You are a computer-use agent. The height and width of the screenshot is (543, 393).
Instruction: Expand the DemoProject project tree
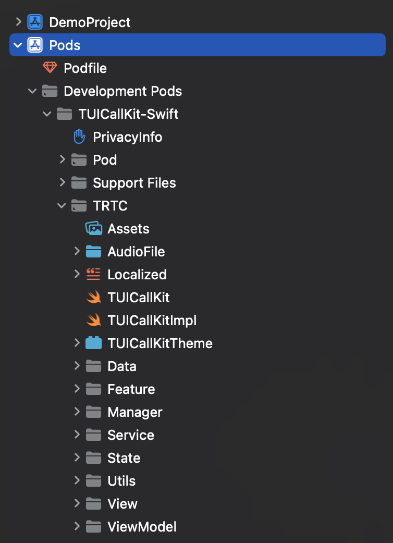pyautogui.click(x=19, y=22)
